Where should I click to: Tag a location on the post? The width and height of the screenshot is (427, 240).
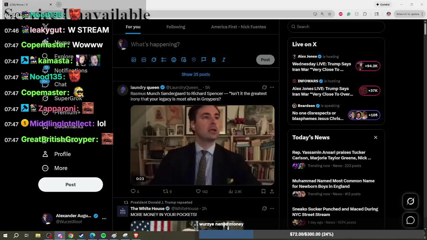coord(194,60)
